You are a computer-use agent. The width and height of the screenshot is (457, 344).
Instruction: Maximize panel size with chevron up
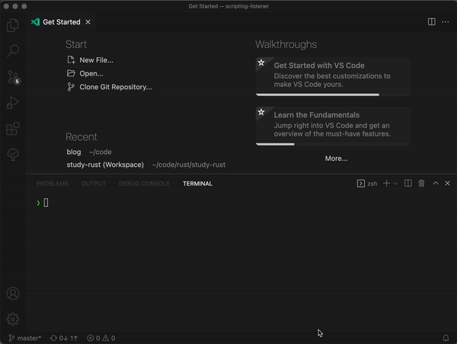tap(436, 183)
